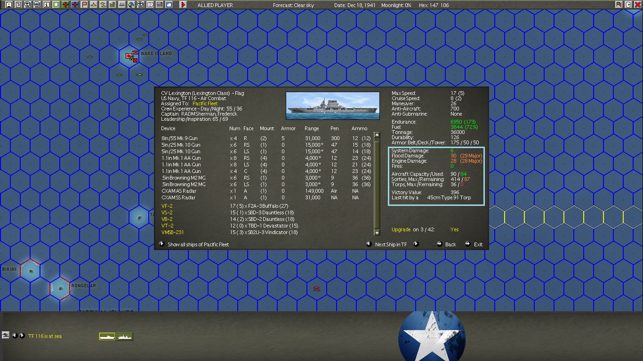The height and width of the screenshot is (361, 643).
Task: Open squadron VT-2
Action: click(167, 226)
